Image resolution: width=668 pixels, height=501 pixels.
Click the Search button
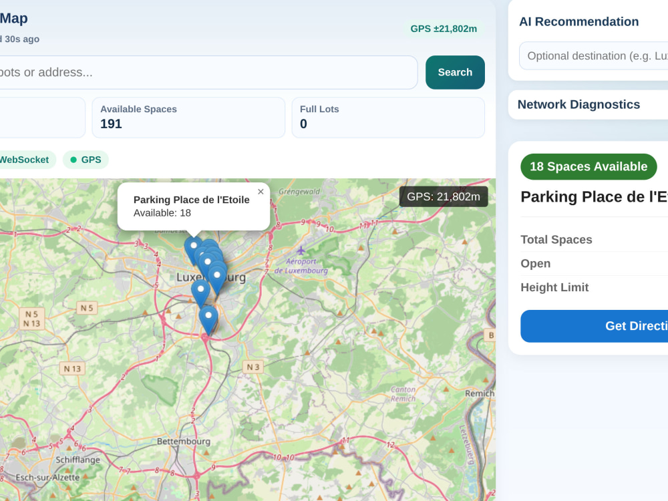point(455,72)
